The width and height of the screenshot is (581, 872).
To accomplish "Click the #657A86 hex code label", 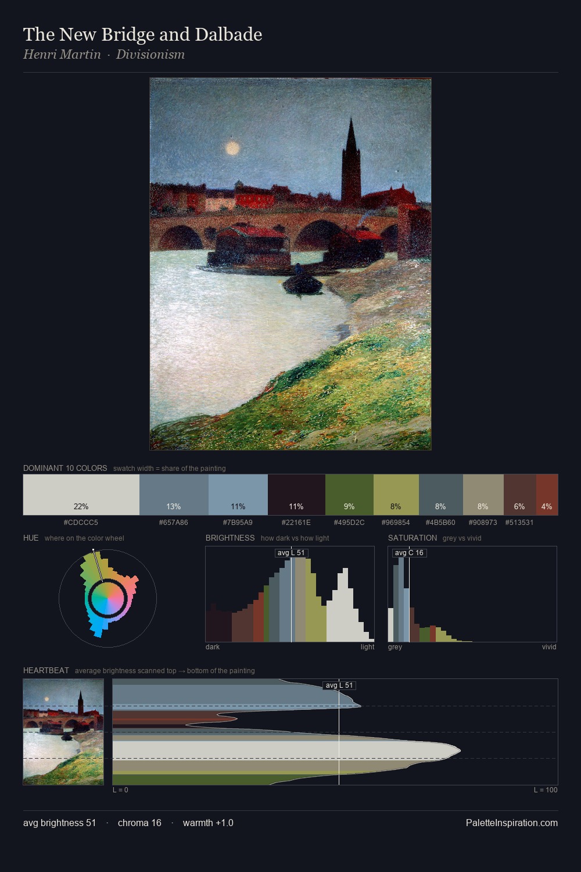I will (174, 522).
